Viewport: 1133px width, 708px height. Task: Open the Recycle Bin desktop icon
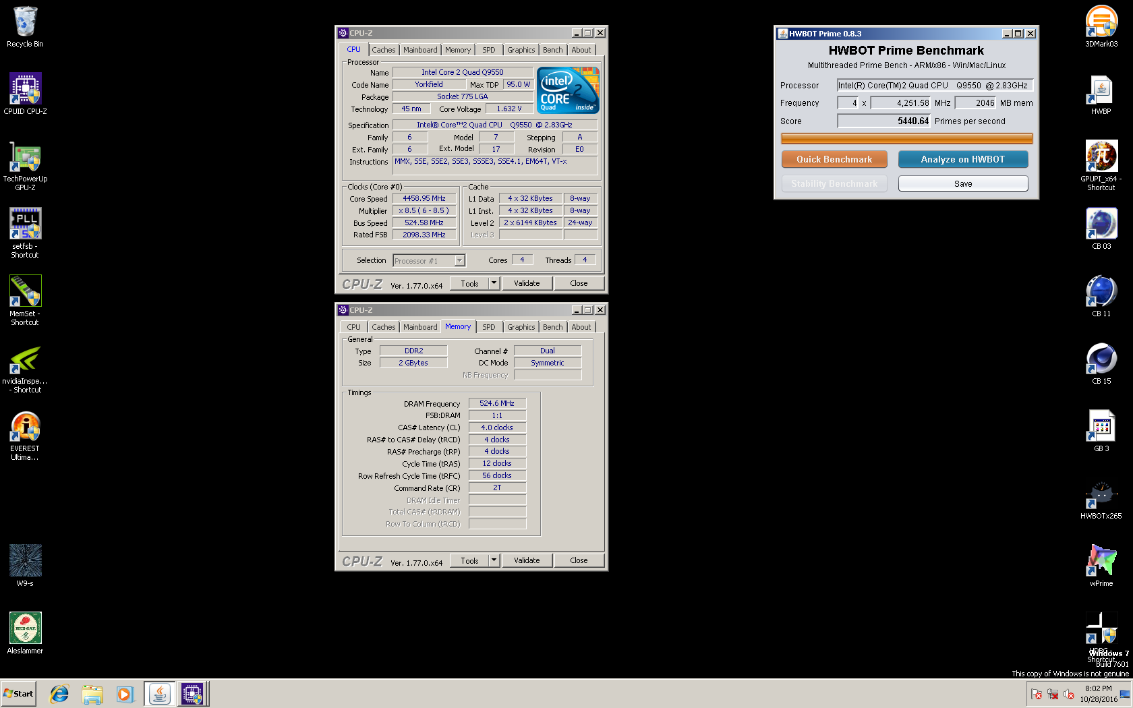tap(25, 27)
